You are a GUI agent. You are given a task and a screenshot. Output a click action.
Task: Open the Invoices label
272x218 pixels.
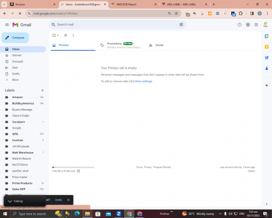click(x=23, y=140)
